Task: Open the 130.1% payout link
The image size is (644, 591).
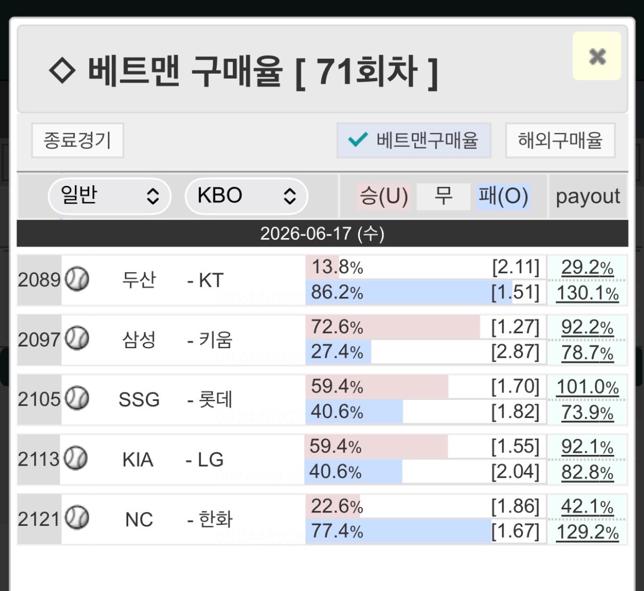Action: click(x=587, y=293)
